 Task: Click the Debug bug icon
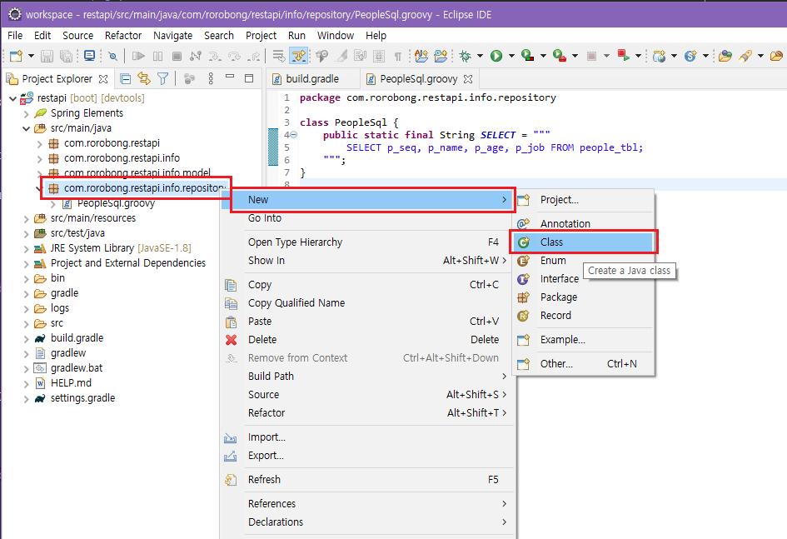tap(466, 56)
